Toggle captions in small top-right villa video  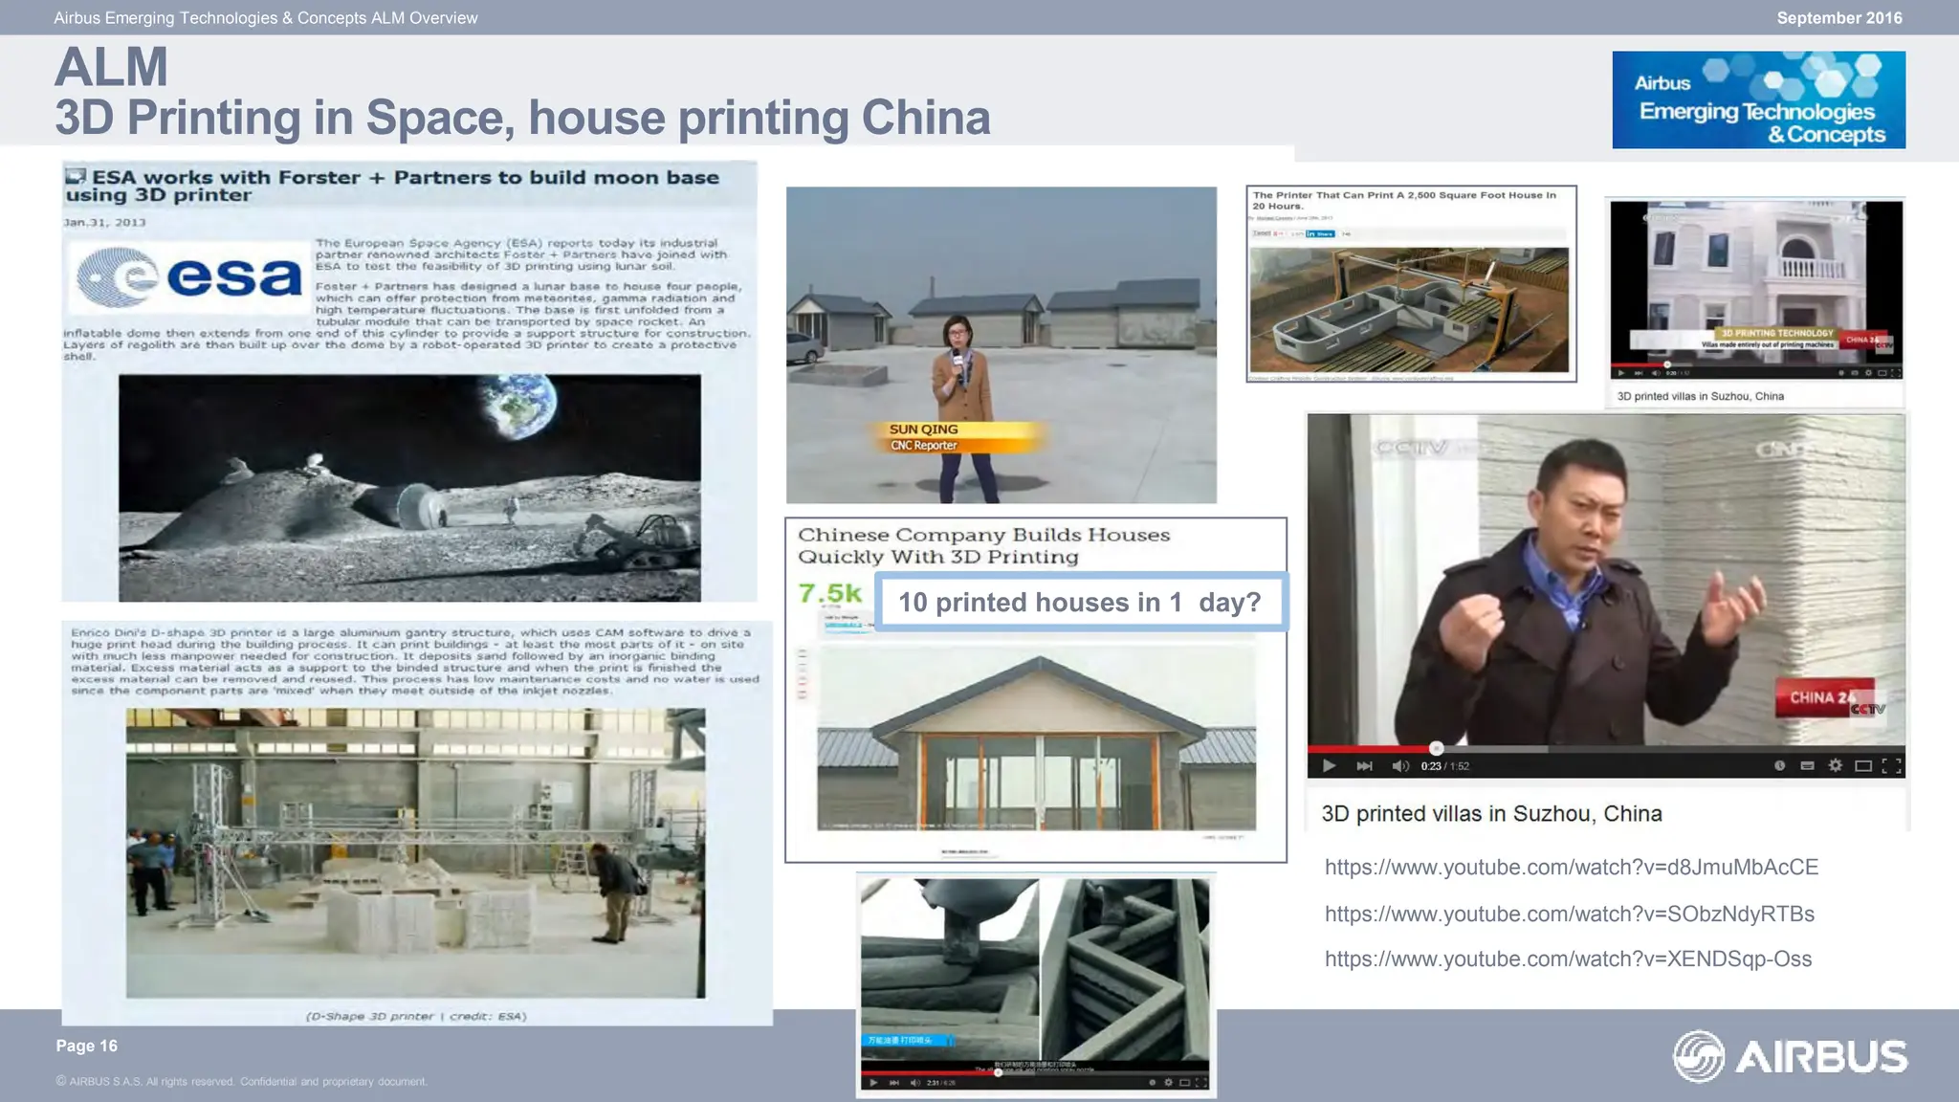[x=1854, y=373]
